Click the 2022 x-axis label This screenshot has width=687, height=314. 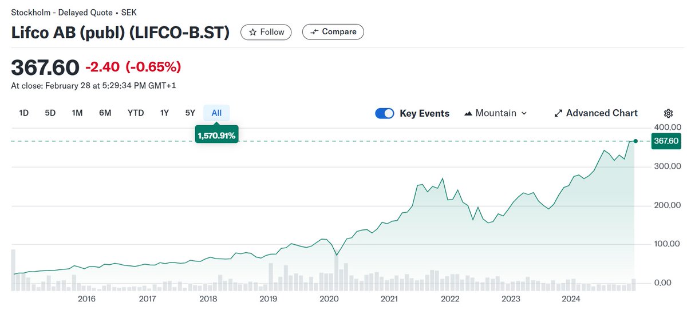tap(451, 299)
